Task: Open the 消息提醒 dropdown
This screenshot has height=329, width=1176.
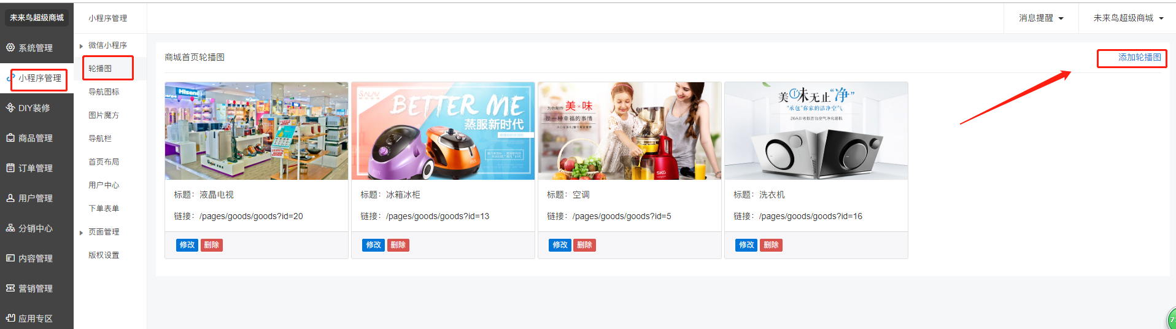Action: [1041, 18]
